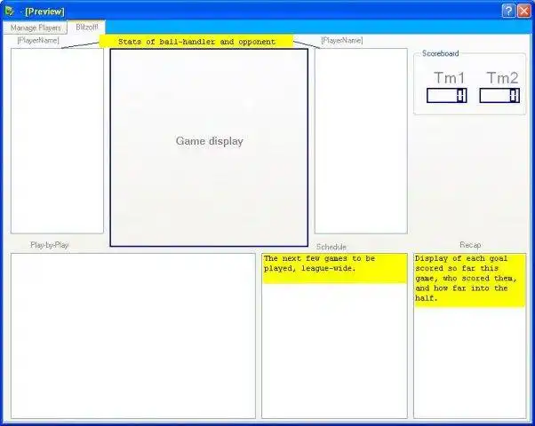Click the Game display panel
The width and height of the screenshot is (535, 426).
click(x=209, y=147)
